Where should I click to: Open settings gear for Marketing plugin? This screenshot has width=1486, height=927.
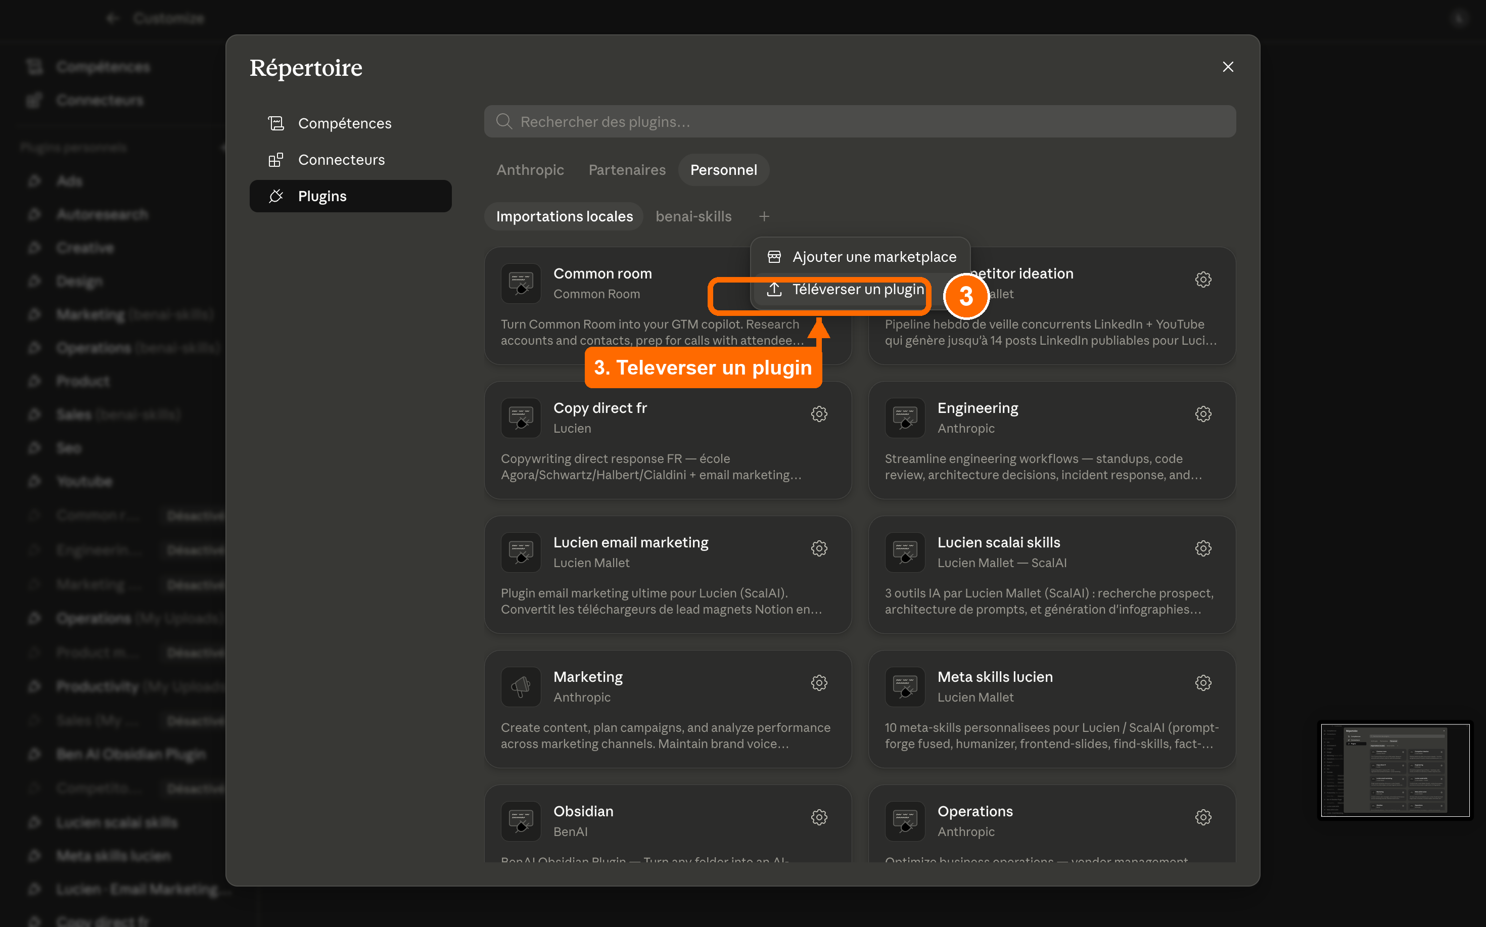tap(819, 682)
